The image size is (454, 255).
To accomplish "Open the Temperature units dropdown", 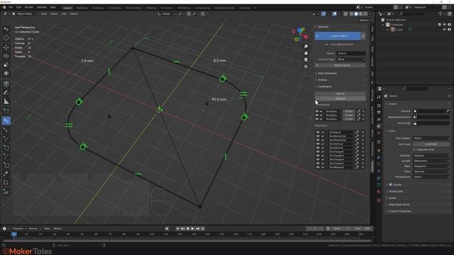I will tap(431, 176).
